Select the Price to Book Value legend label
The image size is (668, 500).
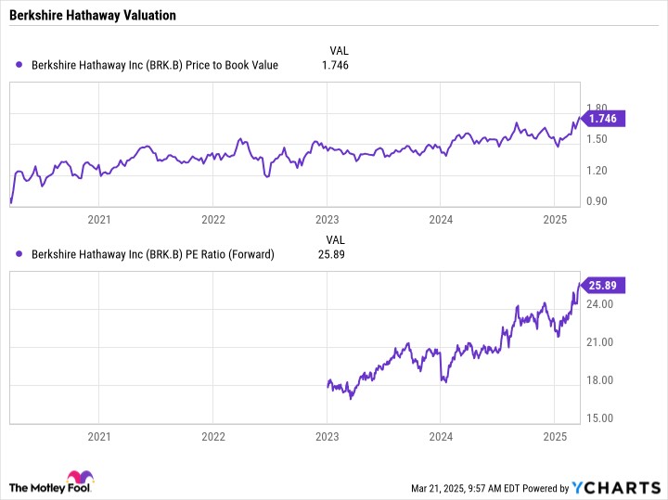pos(155,65)
